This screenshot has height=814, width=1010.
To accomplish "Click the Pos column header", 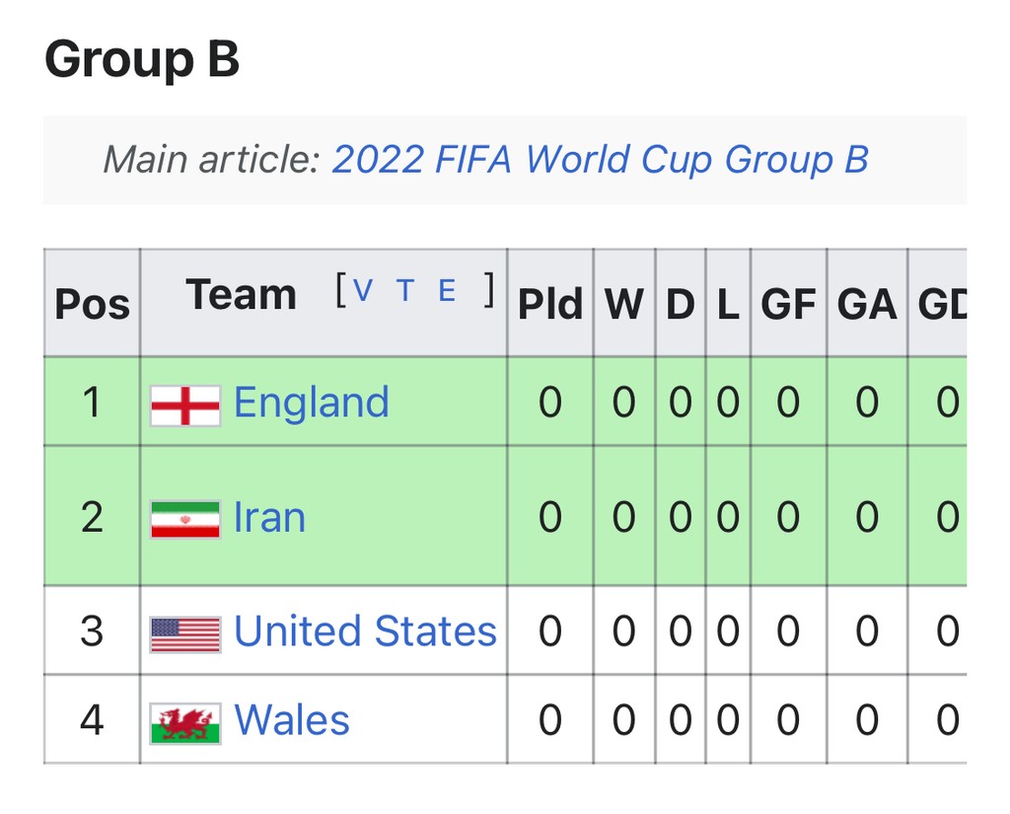I will [x=92, y=303].
